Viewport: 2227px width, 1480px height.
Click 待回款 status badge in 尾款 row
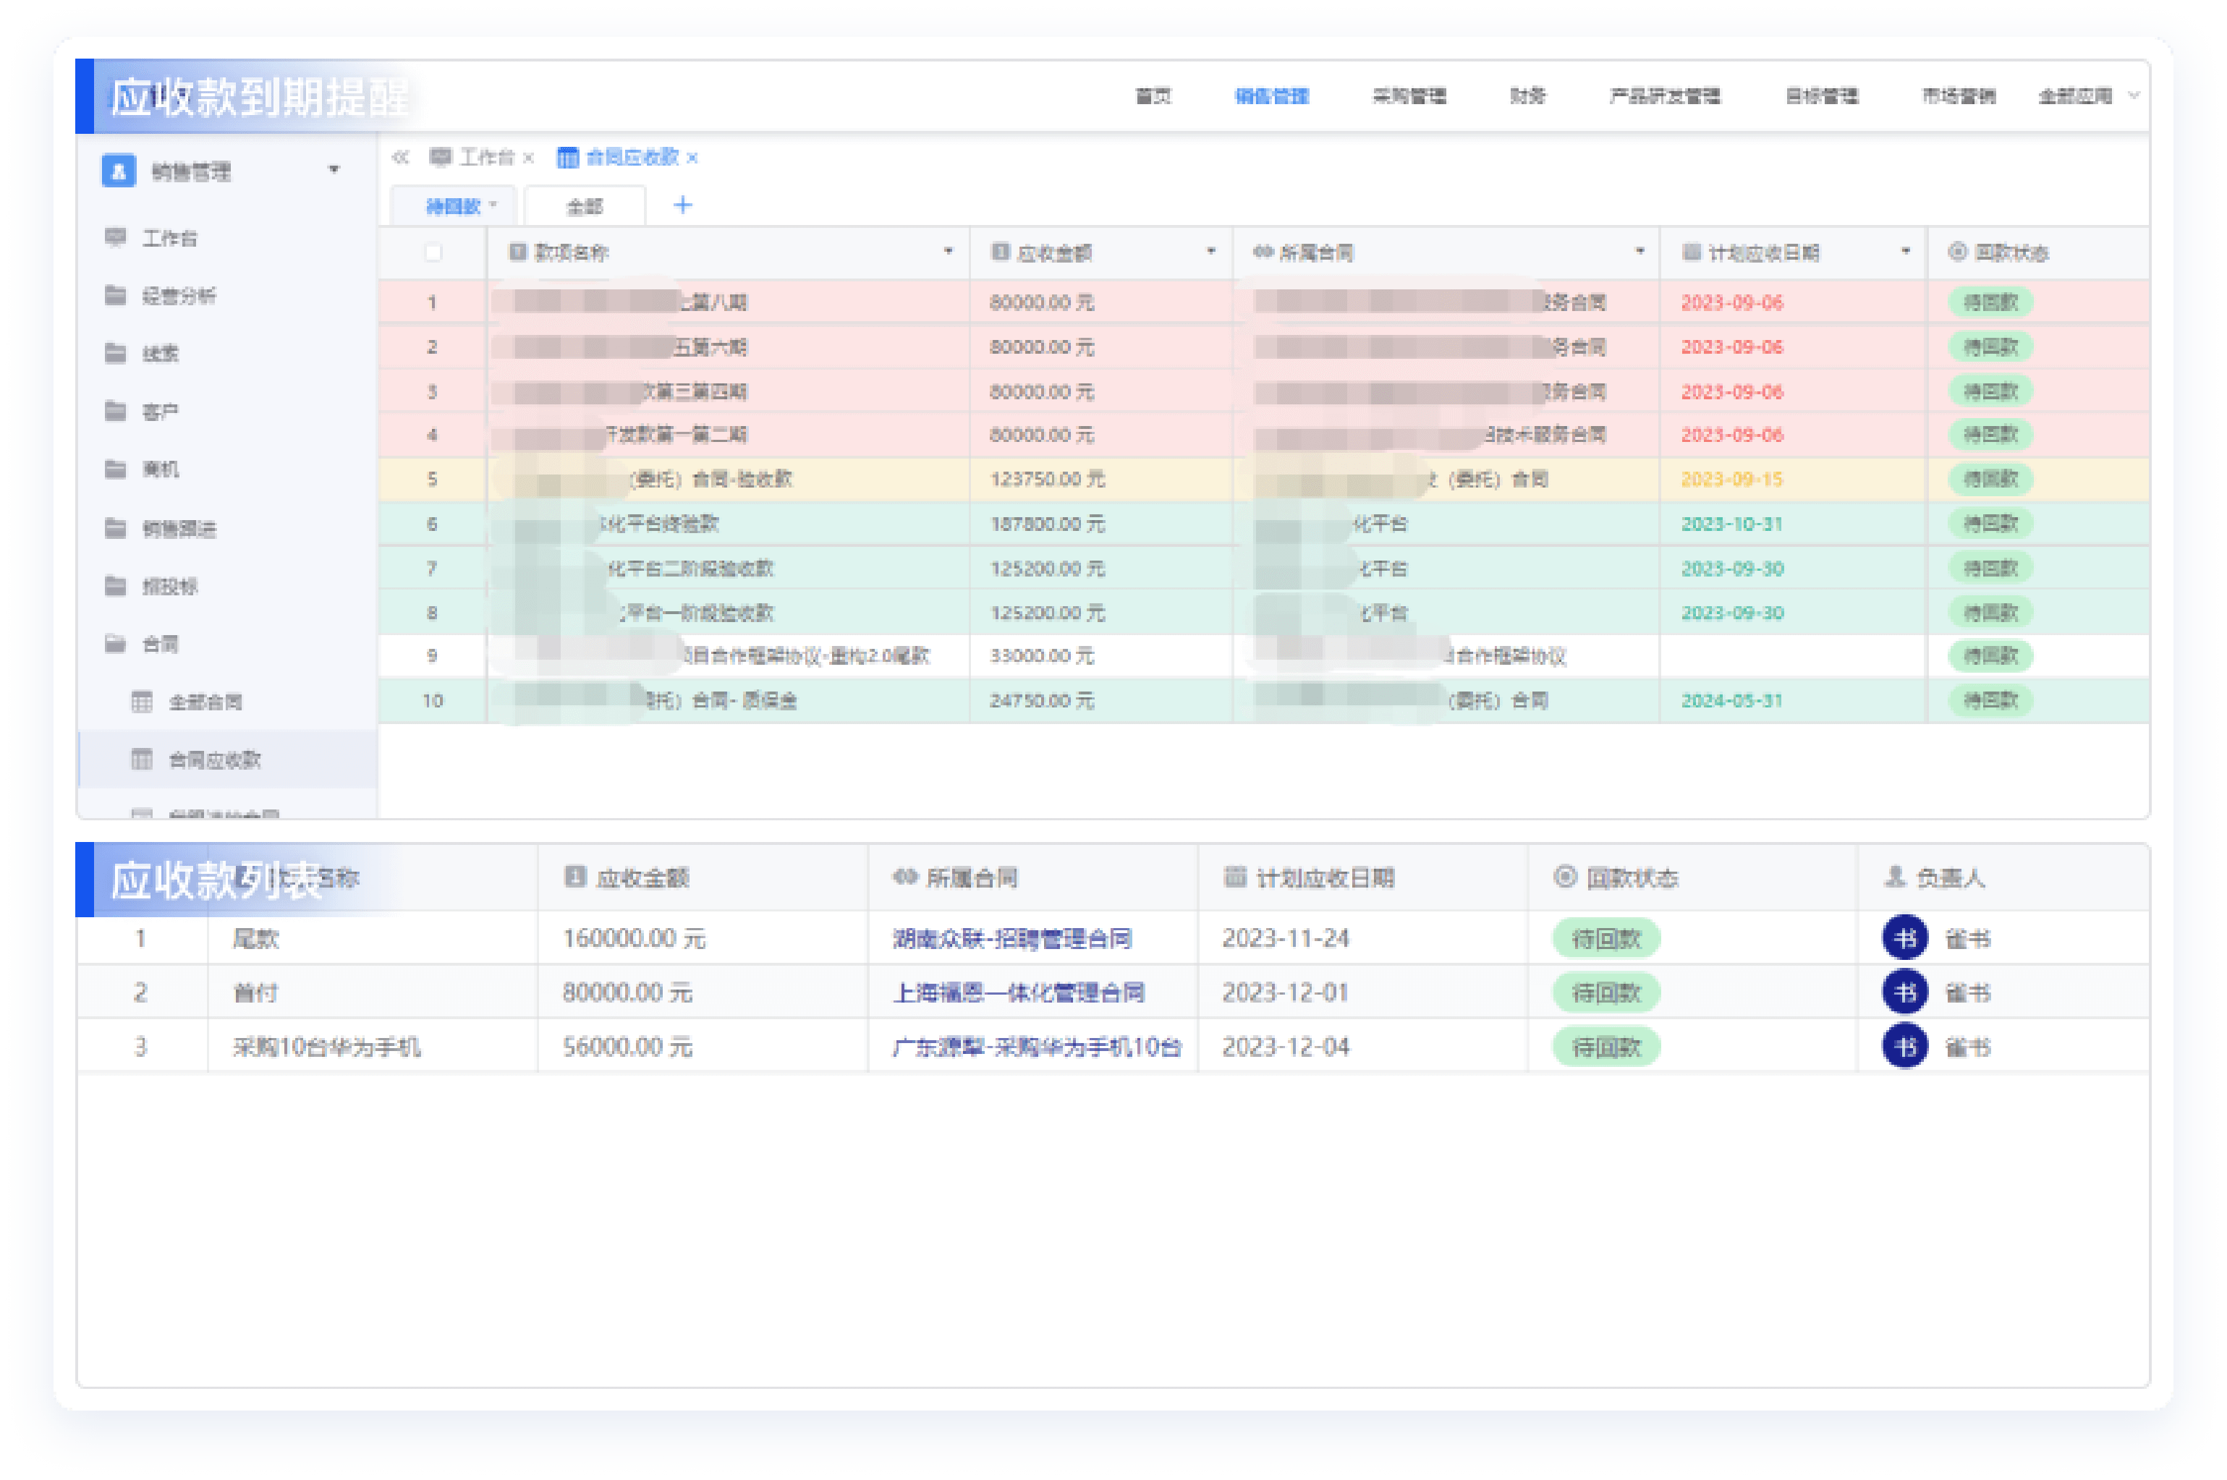point(1605,938)
